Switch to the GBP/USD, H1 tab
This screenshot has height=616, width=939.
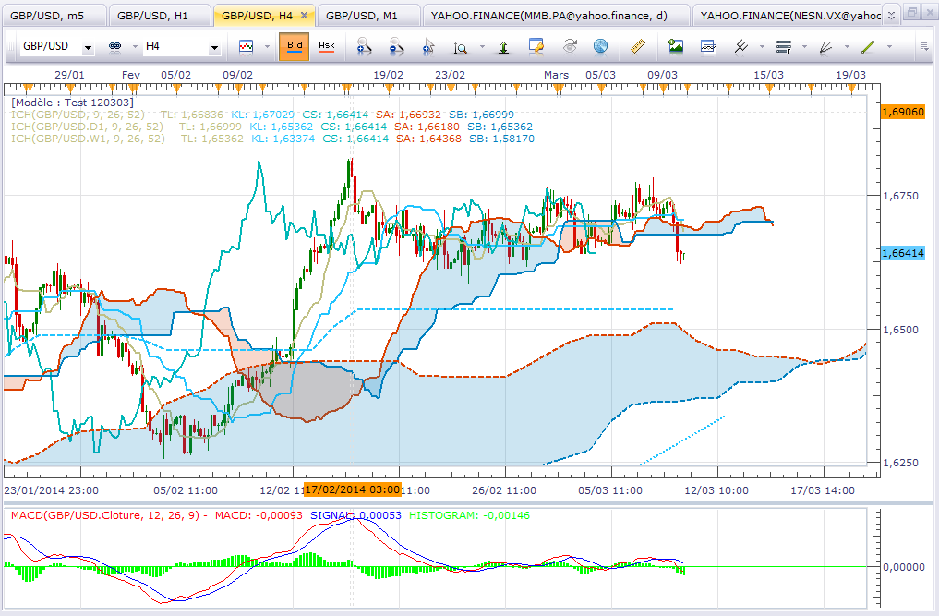point(160,16)
